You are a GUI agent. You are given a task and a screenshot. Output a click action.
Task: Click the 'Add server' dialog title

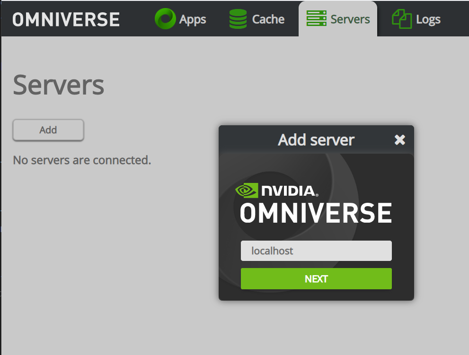click(x=316, y=140)
